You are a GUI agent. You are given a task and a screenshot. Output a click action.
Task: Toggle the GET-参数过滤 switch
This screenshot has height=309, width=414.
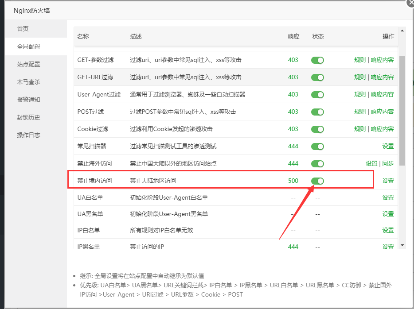[317, 60]
